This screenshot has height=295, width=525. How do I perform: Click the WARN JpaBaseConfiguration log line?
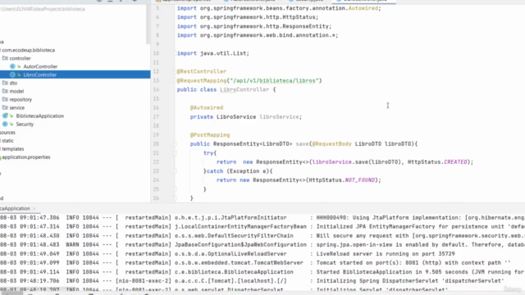[262, 245]
